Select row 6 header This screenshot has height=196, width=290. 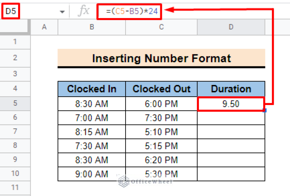click(15, 118)
